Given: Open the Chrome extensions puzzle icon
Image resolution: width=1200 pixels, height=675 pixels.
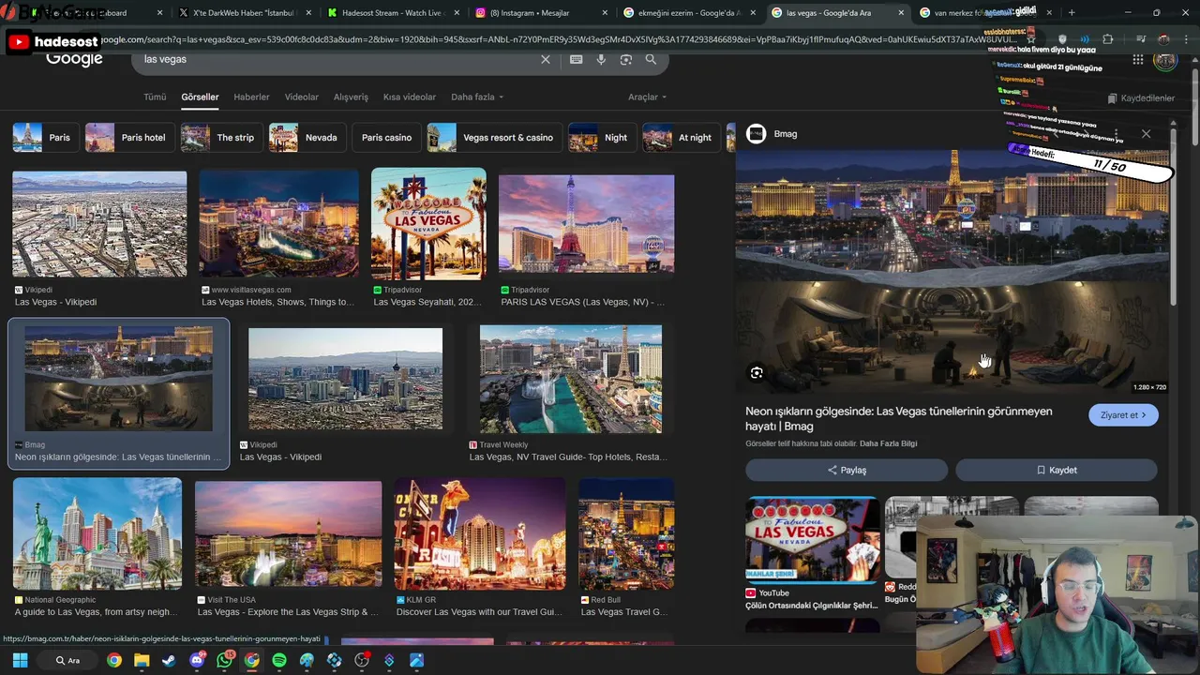Looking at the screenshot, I should point(1108,39).
